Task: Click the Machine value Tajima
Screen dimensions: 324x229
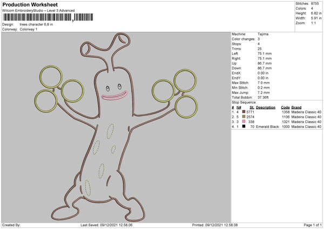Action: click(x=263, y=34)
